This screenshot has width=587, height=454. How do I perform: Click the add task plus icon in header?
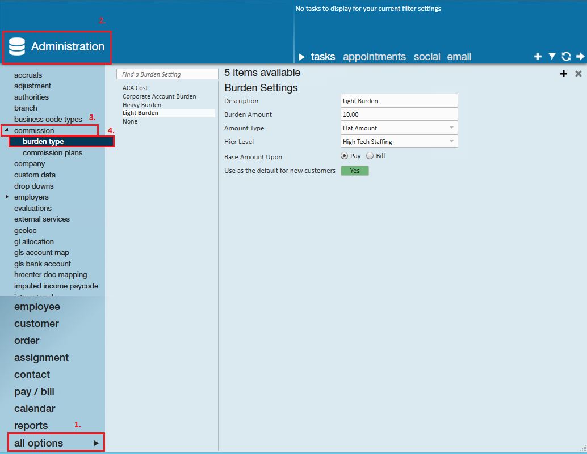[x=538, y=57]
